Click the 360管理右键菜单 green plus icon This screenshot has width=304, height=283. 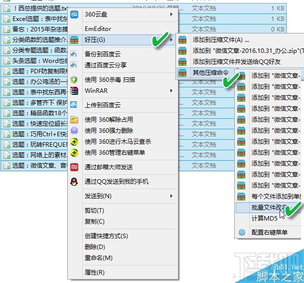pos(74,153)
